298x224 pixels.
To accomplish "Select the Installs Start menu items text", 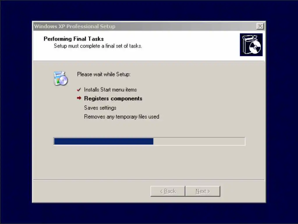I will click(110, 90).
